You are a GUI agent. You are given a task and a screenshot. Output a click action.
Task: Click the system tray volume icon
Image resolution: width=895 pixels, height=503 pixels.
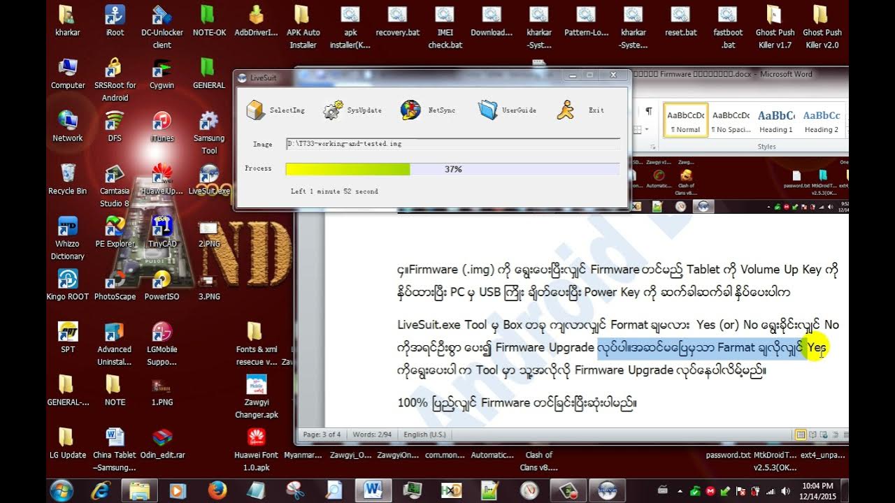point(785,490)
